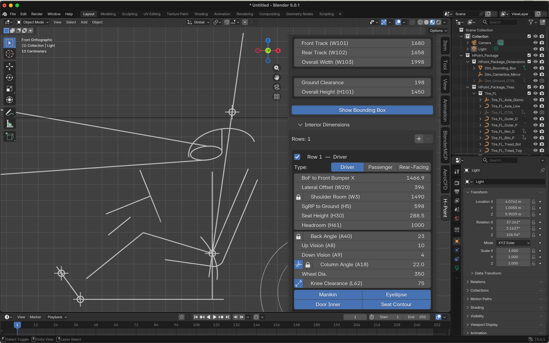Image resolution: width=549 pixels, height=343 pixels.
Task: Hide the Light object in outliner
Action: pos(535,49)
